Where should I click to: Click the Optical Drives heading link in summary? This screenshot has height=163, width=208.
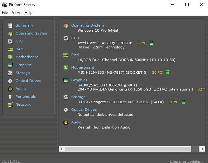coord(84,110)
